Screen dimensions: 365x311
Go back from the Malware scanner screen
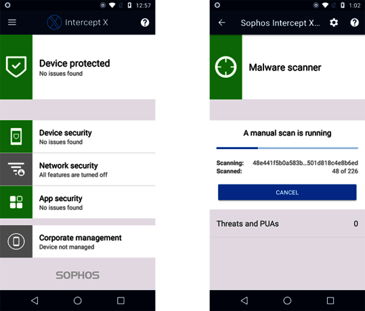(x=221, y=22)
